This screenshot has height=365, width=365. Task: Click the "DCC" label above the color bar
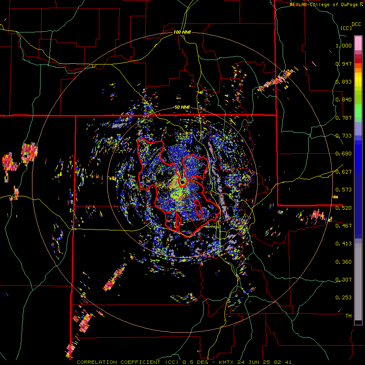coord(356,24)
